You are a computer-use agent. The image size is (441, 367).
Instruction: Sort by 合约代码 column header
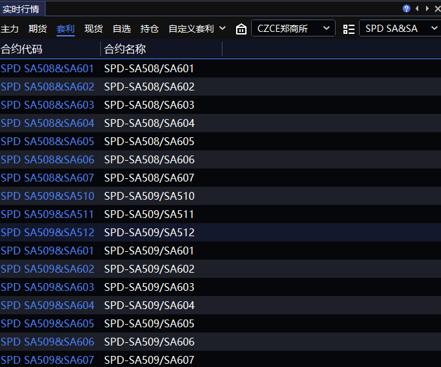(21, 49)
